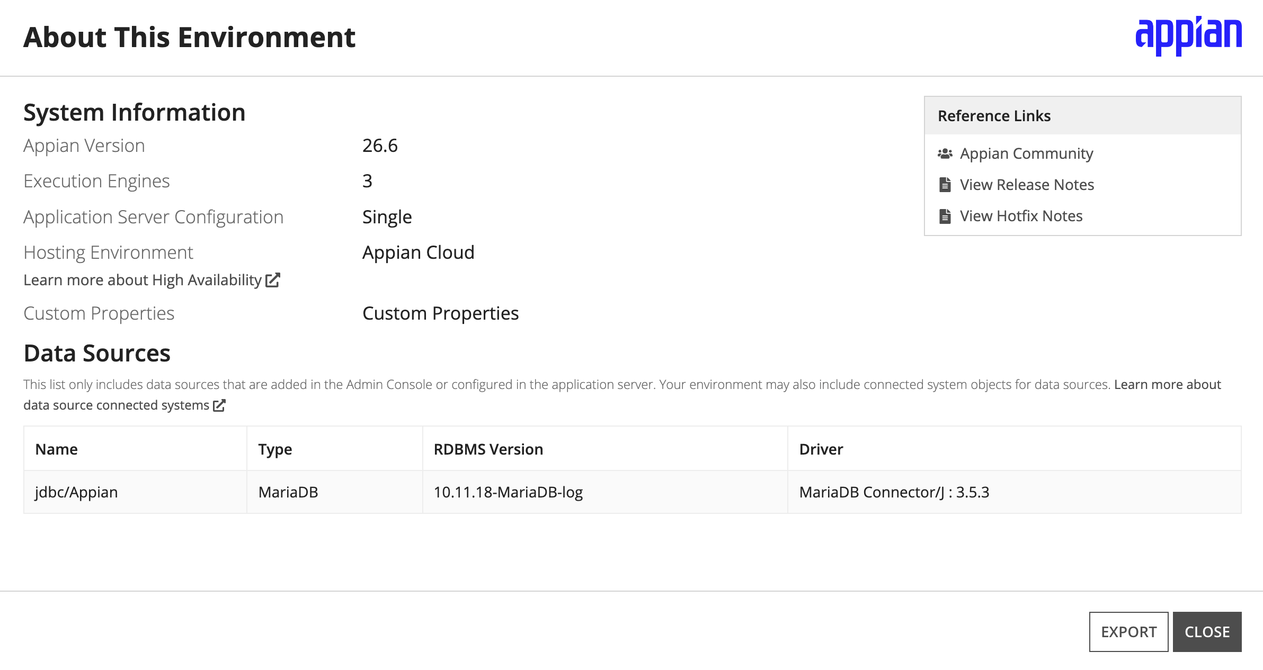Image resolution: width=1263 pixels, height=670 pixels.
Task: Open View Hotfix Notes link
Action: (x=1021, y=216)
